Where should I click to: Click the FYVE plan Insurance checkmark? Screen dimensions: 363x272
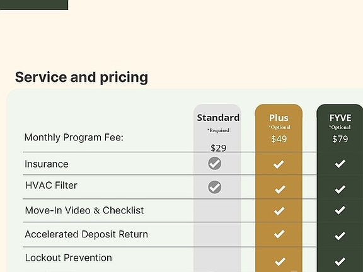coord(340,164)
